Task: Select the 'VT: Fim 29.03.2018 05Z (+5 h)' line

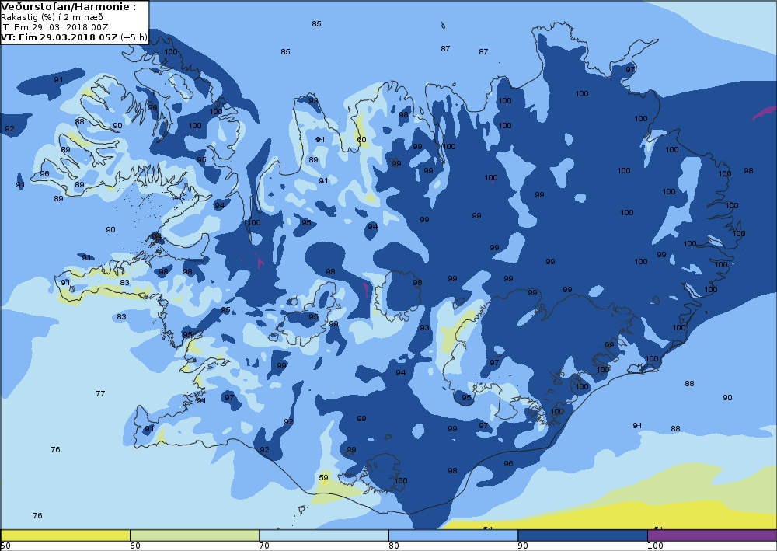Action: pos(75,37)
